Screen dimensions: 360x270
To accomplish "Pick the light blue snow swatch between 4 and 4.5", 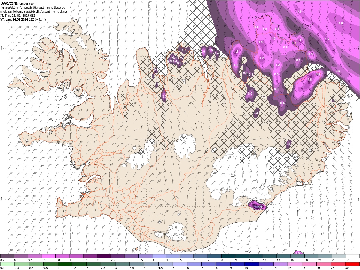I will point(159,256).
